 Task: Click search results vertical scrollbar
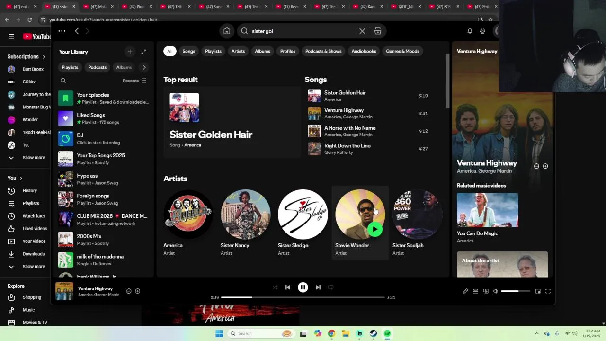447,81
